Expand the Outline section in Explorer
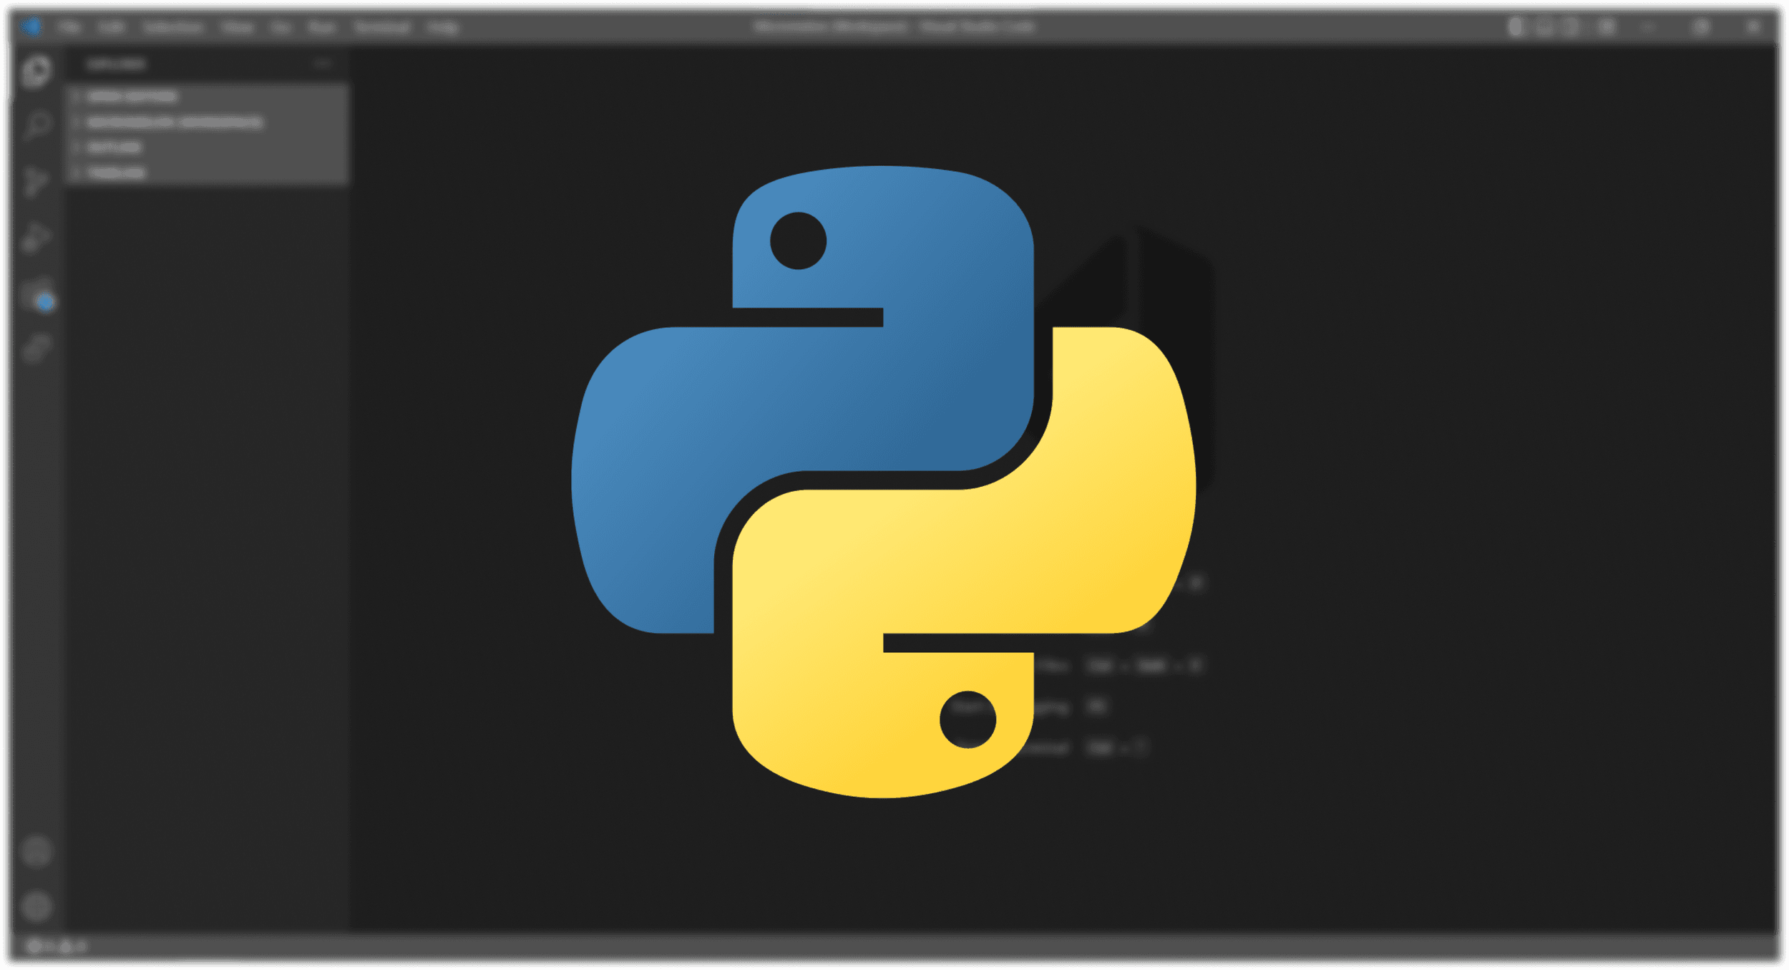This screenshot has height=970, width=1789. click(114, 147)
